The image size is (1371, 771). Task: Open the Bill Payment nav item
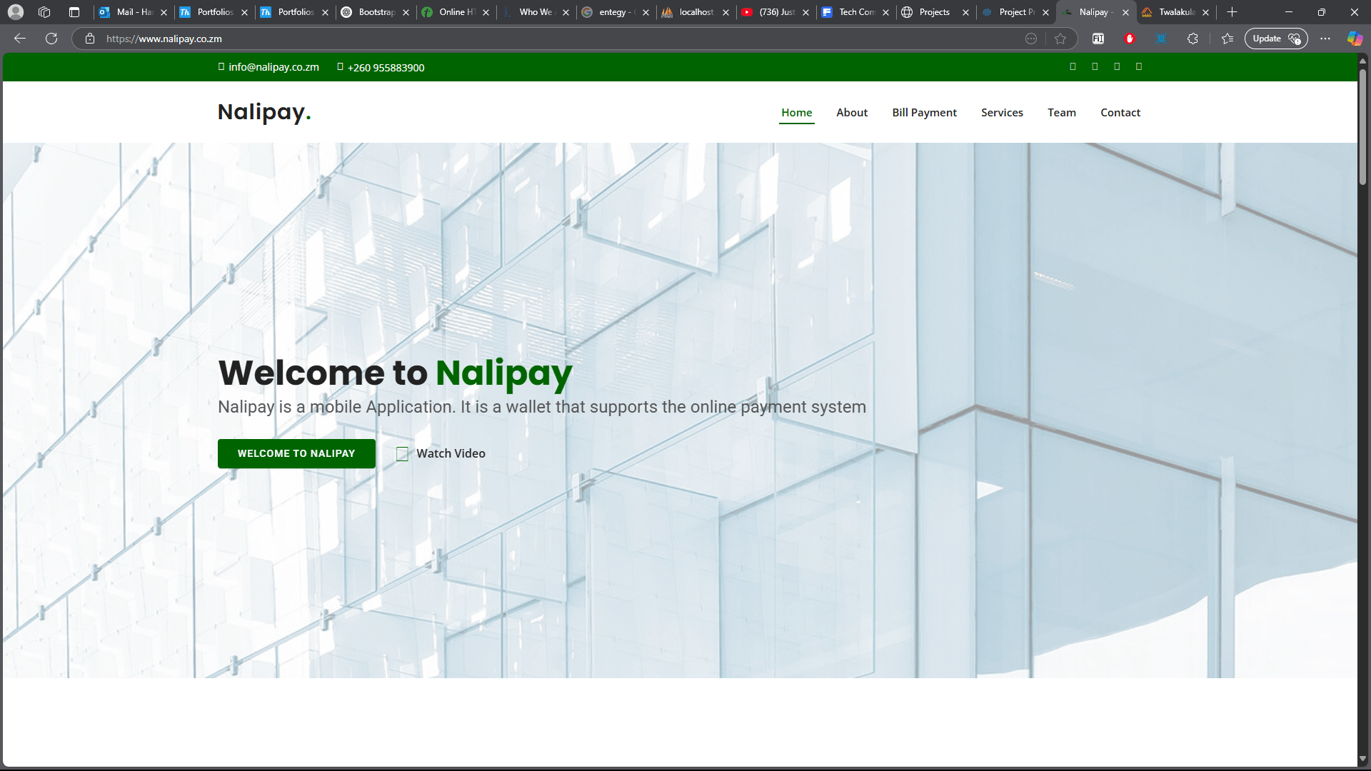click(924, 113)
